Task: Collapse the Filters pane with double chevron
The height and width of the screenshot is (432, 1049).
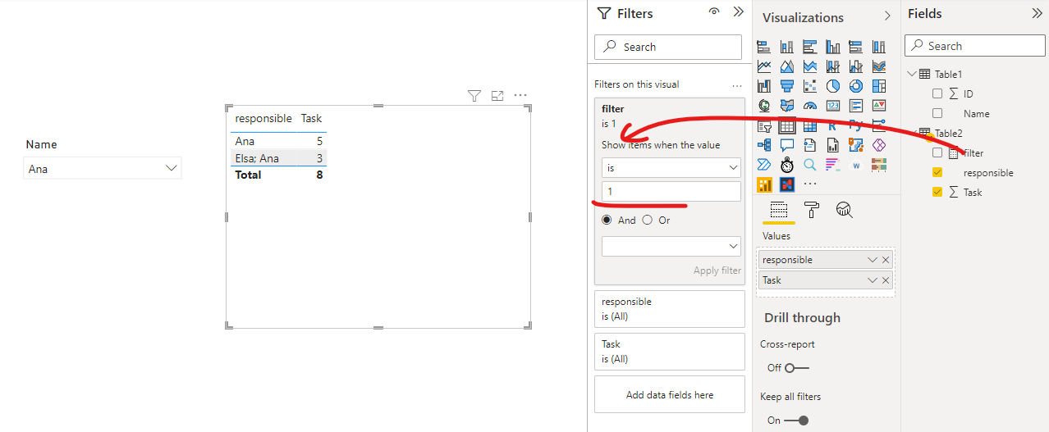Action: coord(738,12)
